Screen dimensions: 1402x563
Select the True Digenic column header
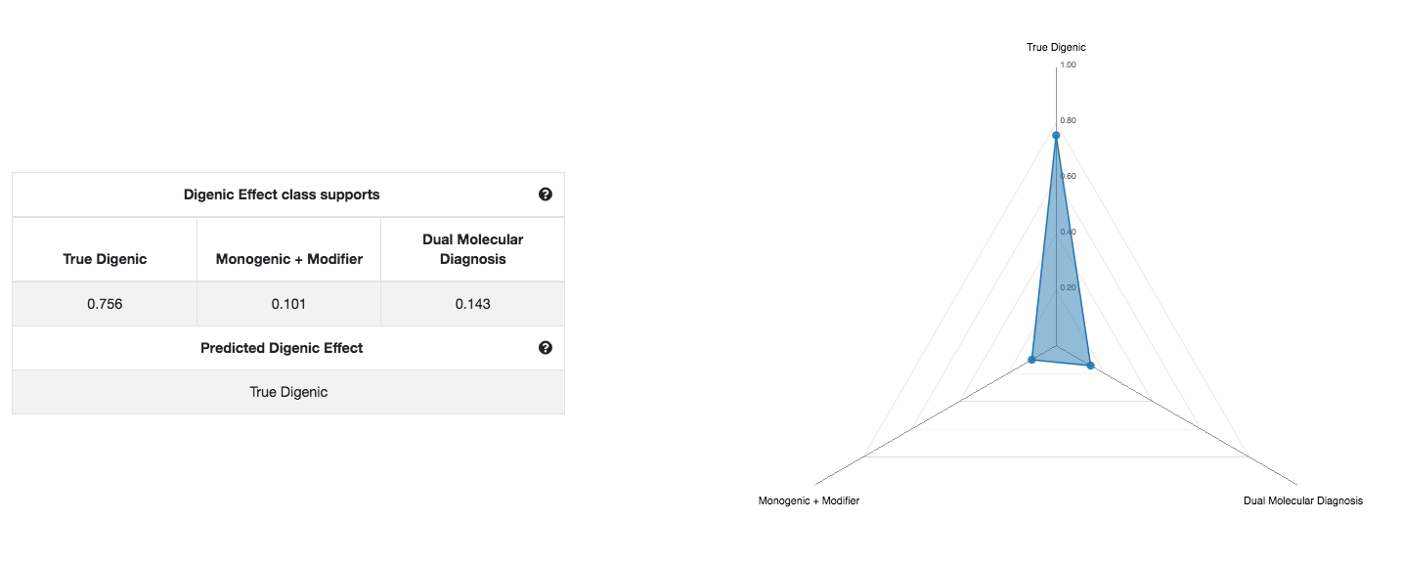[x=103, y=258]
